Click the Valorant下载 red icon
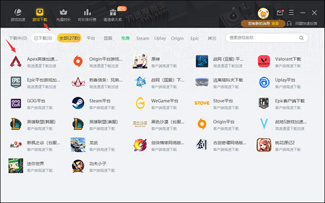325x203 pixels. tap(264, 62)
